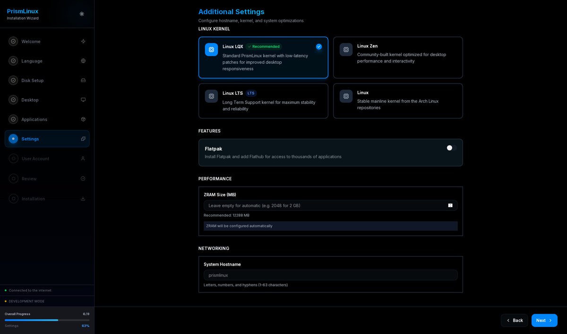Click the monitor icon beside Desktop
Image resolution: width=567 pixels, height=334 pixels.
click(83, 100)
